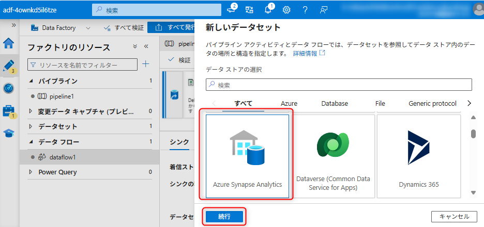Open the Author pencil hub icon
The height and width of the screenshot is (227, 484).
coord(9,66)
